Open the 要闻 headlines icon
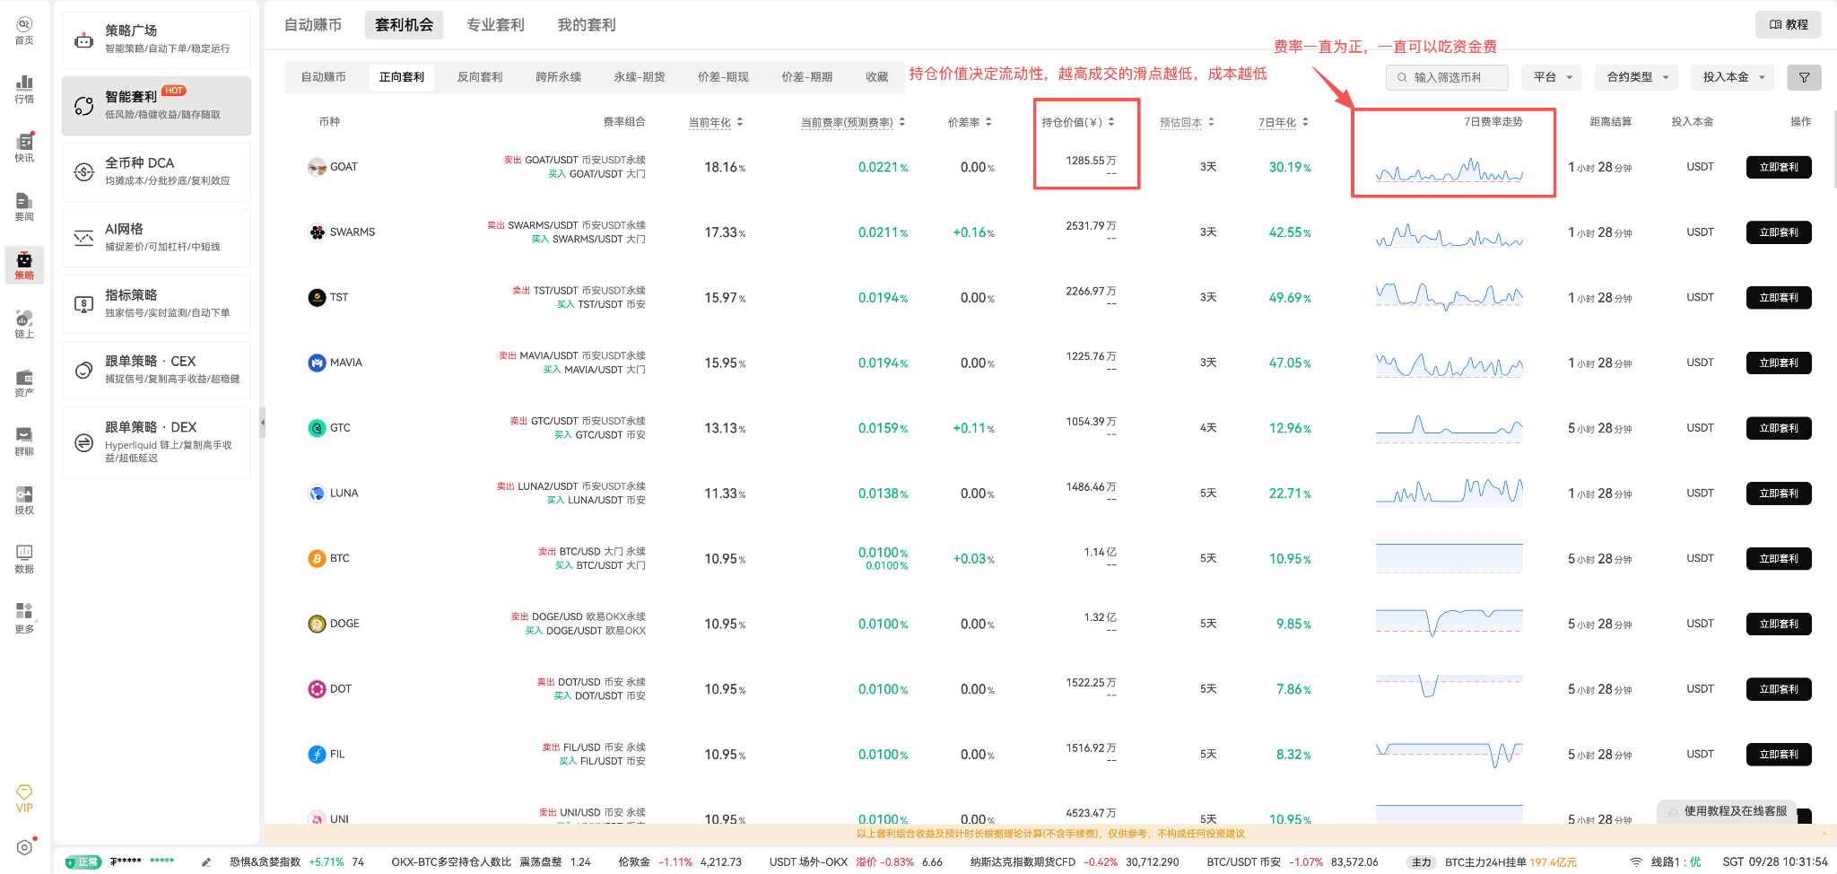 pyautogui.click(x=24, y=206)
